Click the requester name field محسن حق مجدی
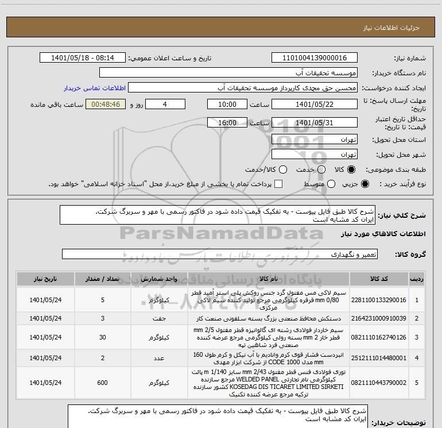 click(243, 88)
